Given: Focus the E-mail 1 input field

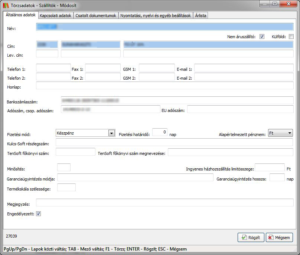Looking at the screenshot, I should pyautogui.click(x=244, y=68).
